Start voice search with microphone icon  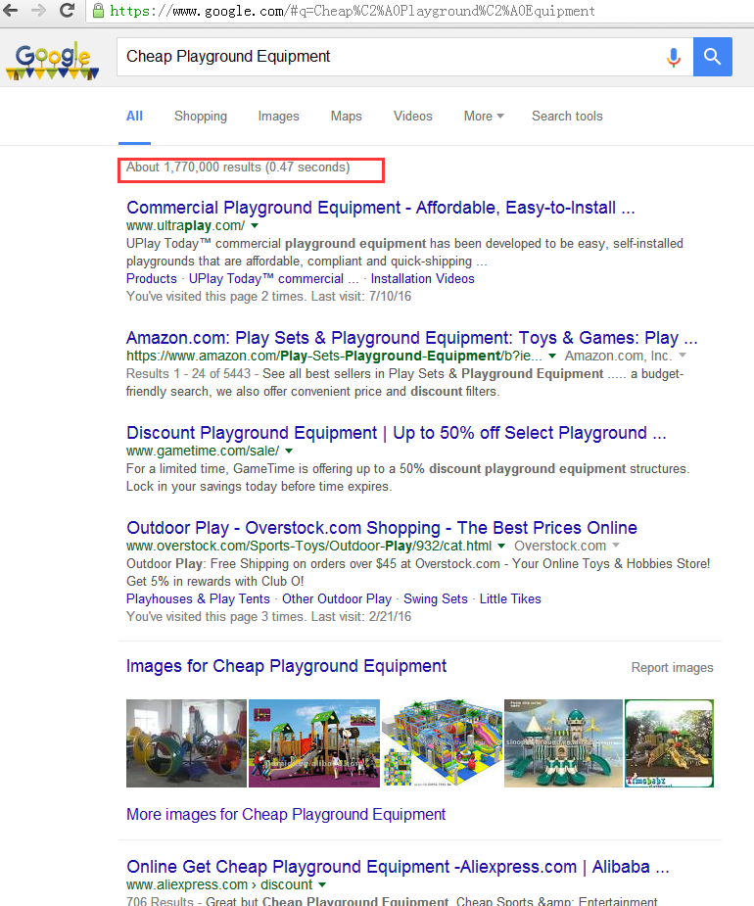673,57
